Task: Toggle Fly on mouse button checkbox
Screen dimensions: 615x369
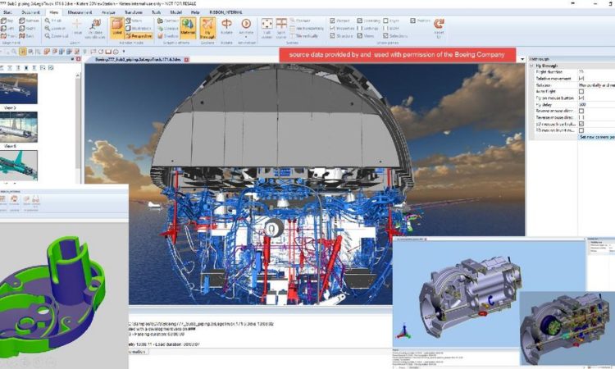Action: click(581, 98)
